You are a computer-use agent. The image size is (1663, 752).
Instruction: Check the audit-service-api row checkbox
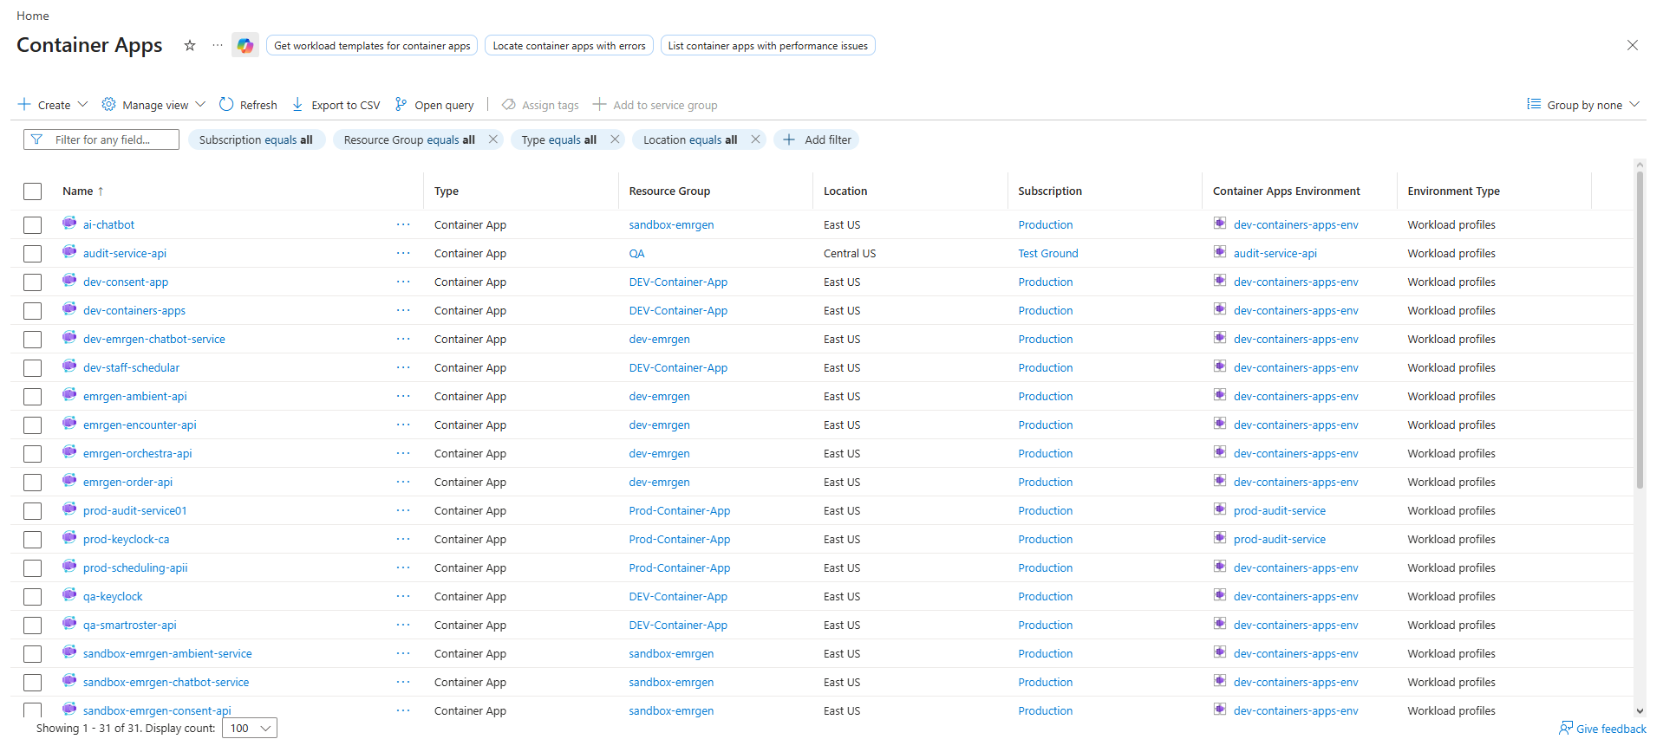point(33,254)
